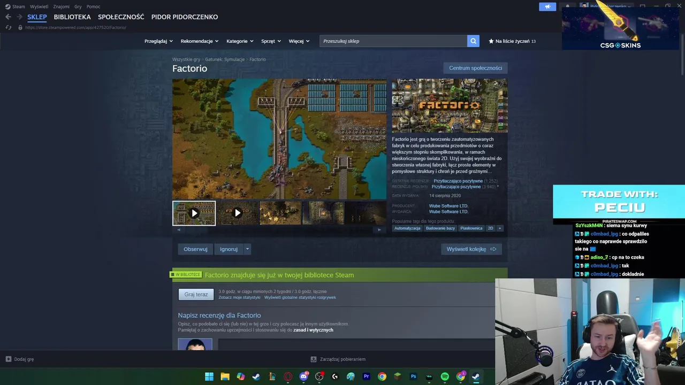This screenshot has width=685, height=385.
Task: Open the zasad i wytycznych link
Action: pyautogui.click(x=313, y=330)
